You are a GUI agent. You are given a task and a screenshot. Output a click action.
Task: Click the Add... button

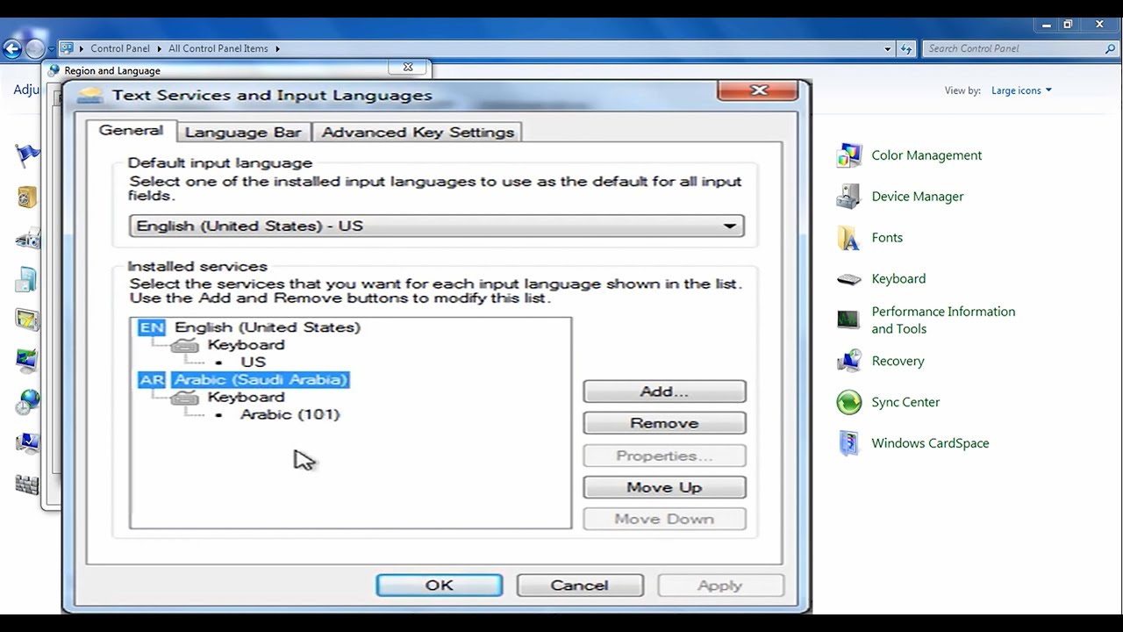[x=664, y=391]
